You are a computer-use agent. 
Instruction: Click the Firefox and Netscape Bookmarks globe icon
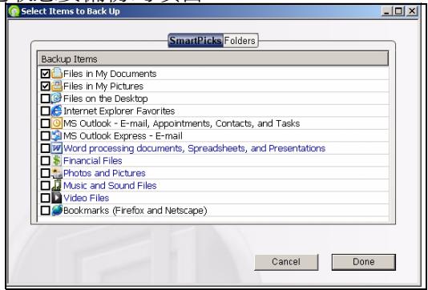(x=57, y=211)
